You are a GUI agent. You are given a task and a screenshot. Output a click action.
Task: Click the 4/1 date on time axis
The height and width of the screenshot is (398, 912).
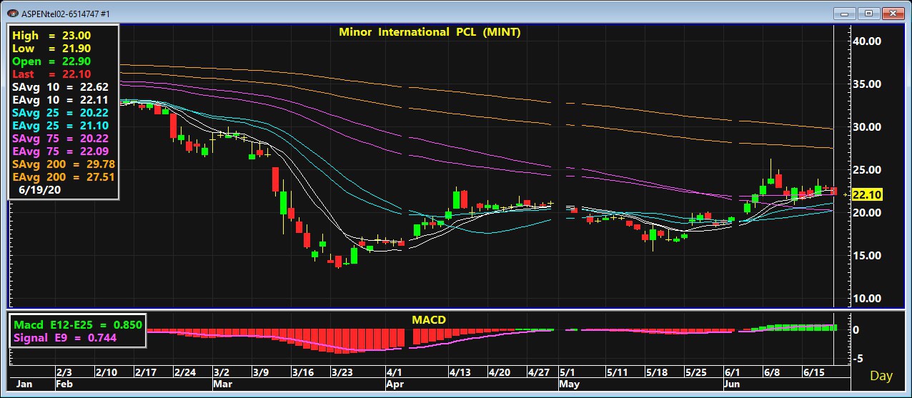pos(395,372)
